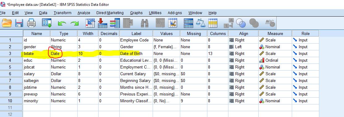This screenshot has width=344, height=117.
Task: Open the Align 'Left' cell for gender
Action: 243,47
